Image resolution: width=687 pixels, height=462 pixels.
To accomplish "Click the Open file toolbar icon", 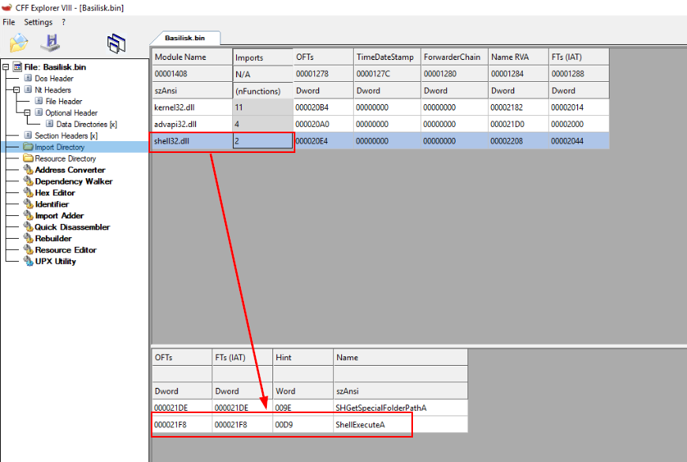I will [x=19, y=43].
